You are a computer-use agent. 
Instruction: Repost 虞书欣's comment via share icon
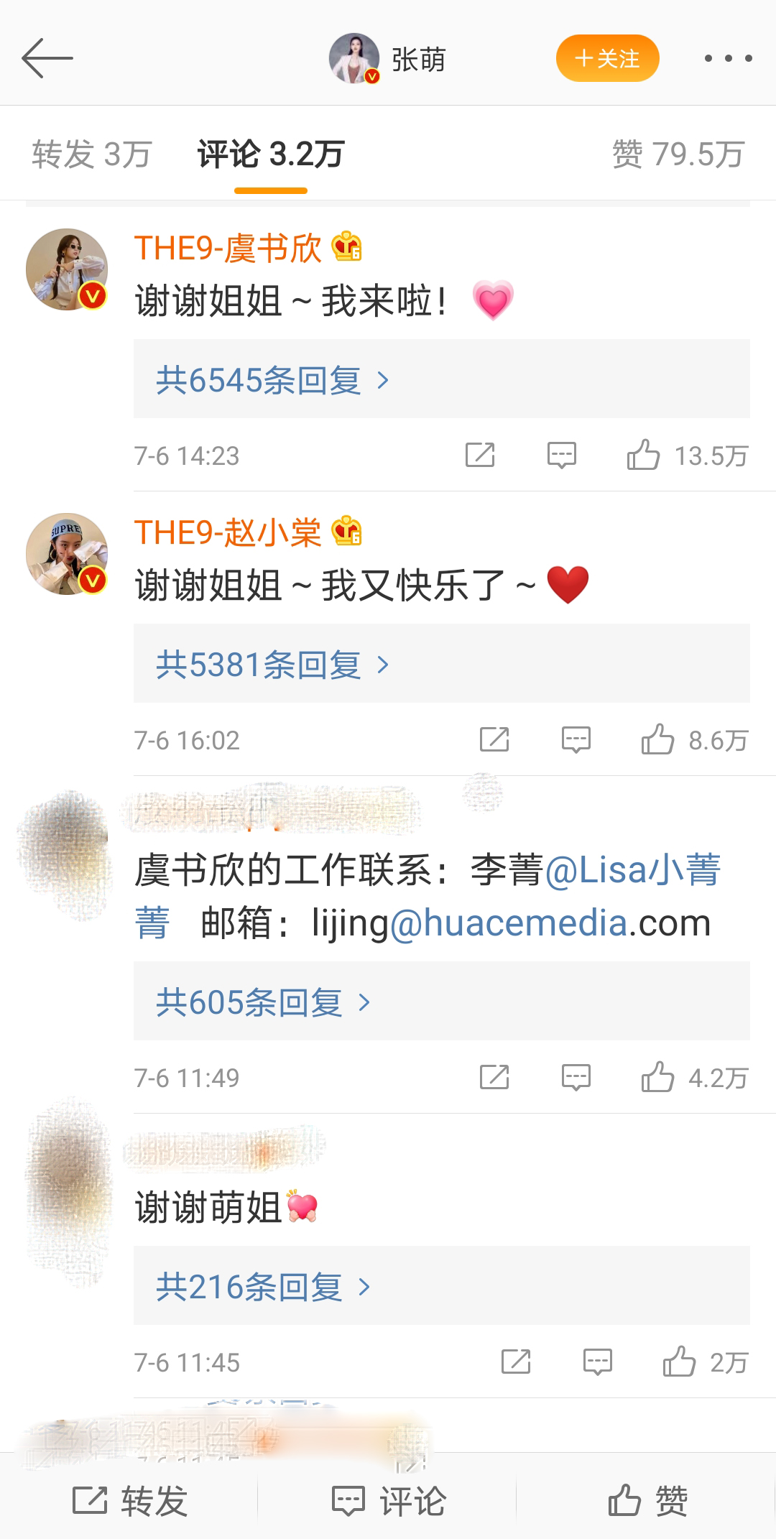tap(480, 455)
